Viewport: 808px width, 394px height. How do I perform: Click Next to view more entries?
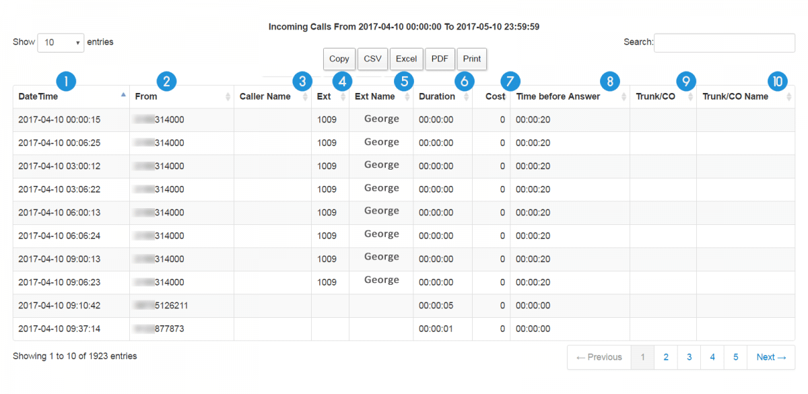[x=770, y=357]
